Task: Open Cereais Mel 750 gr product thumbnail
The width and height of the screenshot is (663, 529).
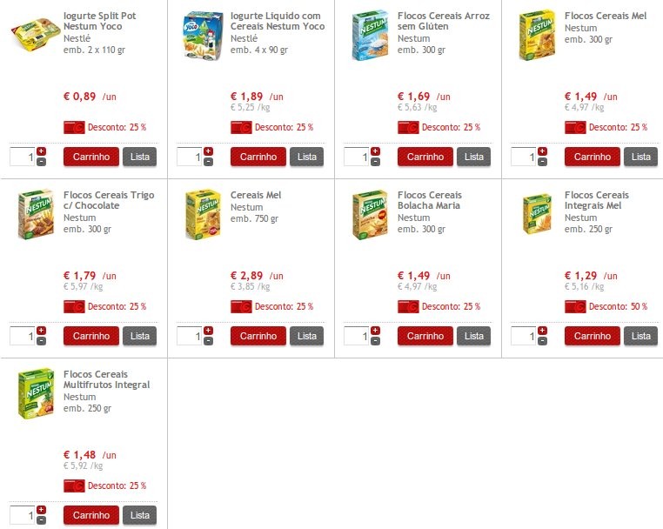Action: point(202,215)
